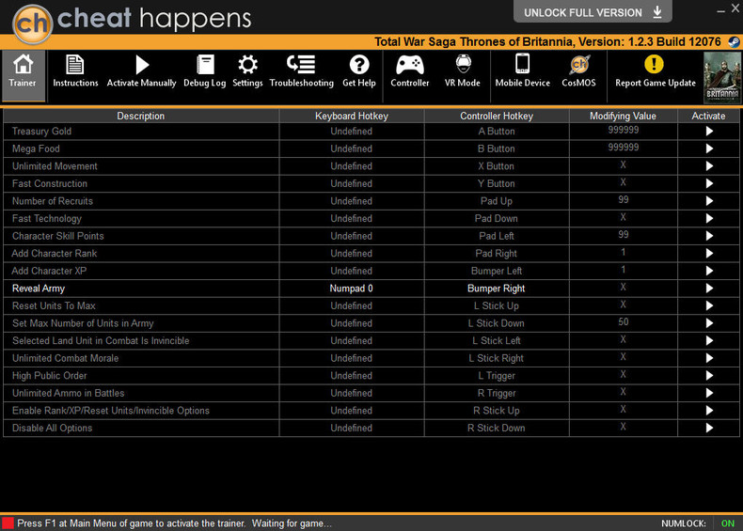This screenshot has width=743, height=531.
Task: Click the game title version text
Action: [547, 42]
